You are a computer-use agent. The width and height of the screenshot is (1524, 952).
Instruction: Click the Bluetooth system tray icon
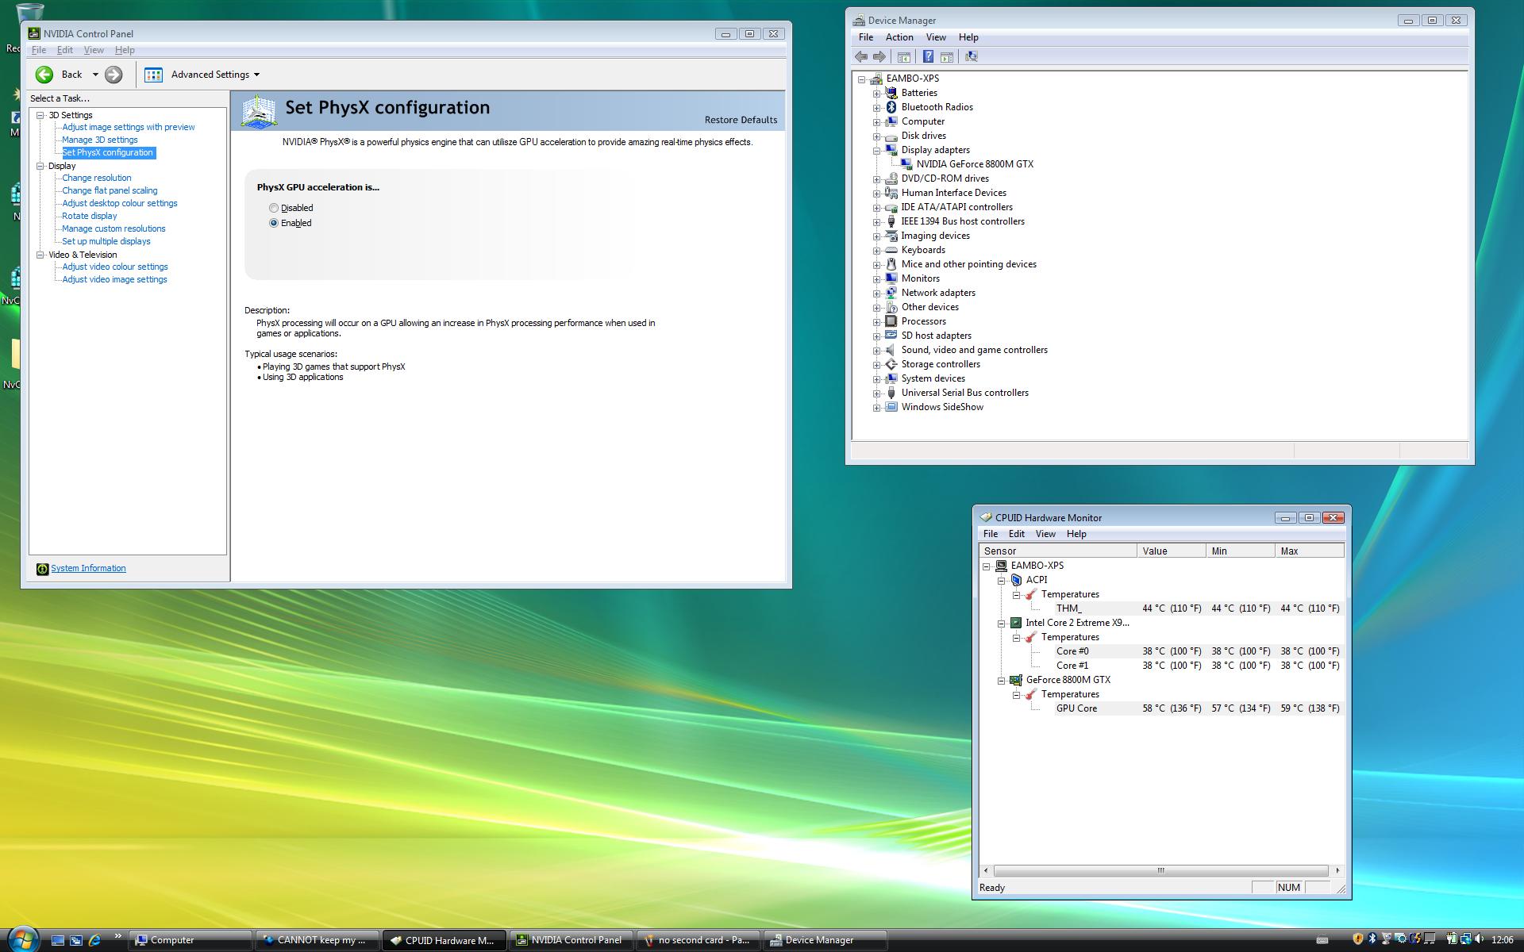[x=1372, y=940]
